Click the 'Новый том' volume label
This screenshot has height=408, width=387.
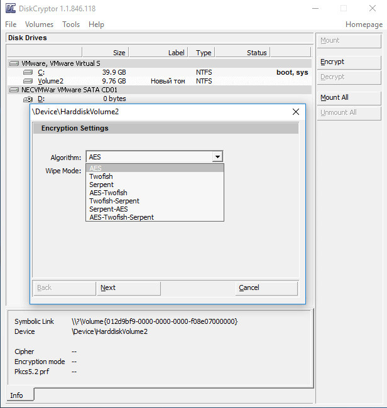pos(168,81)
